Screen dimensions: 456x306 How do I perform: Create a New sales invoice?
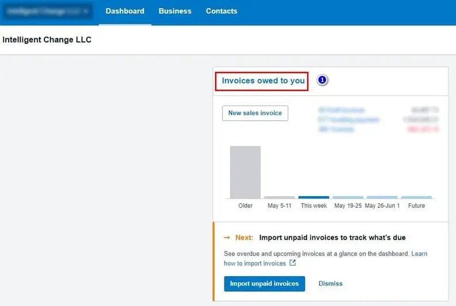(x=255, y=113)
